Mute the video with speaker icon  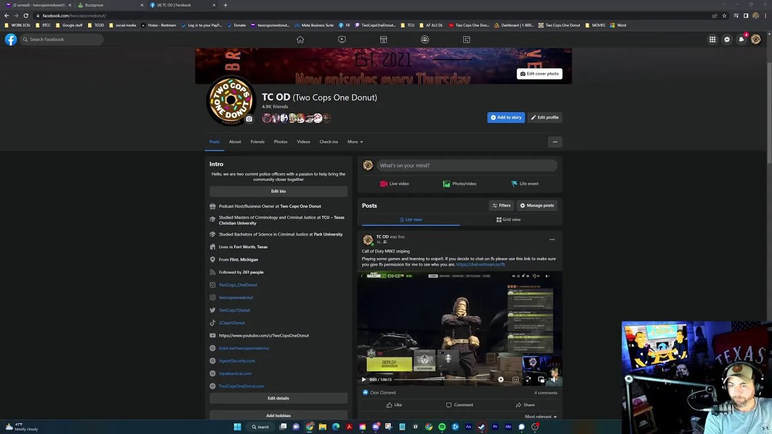click(x=554, y=379)
